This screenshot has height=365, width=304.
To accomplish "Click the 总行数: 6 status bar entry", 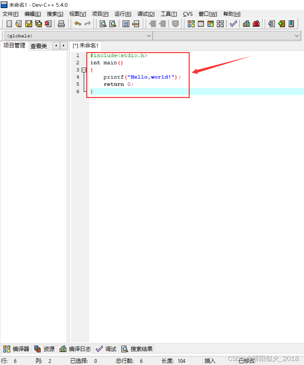I will pyautogui.click(x=129, y=361).
